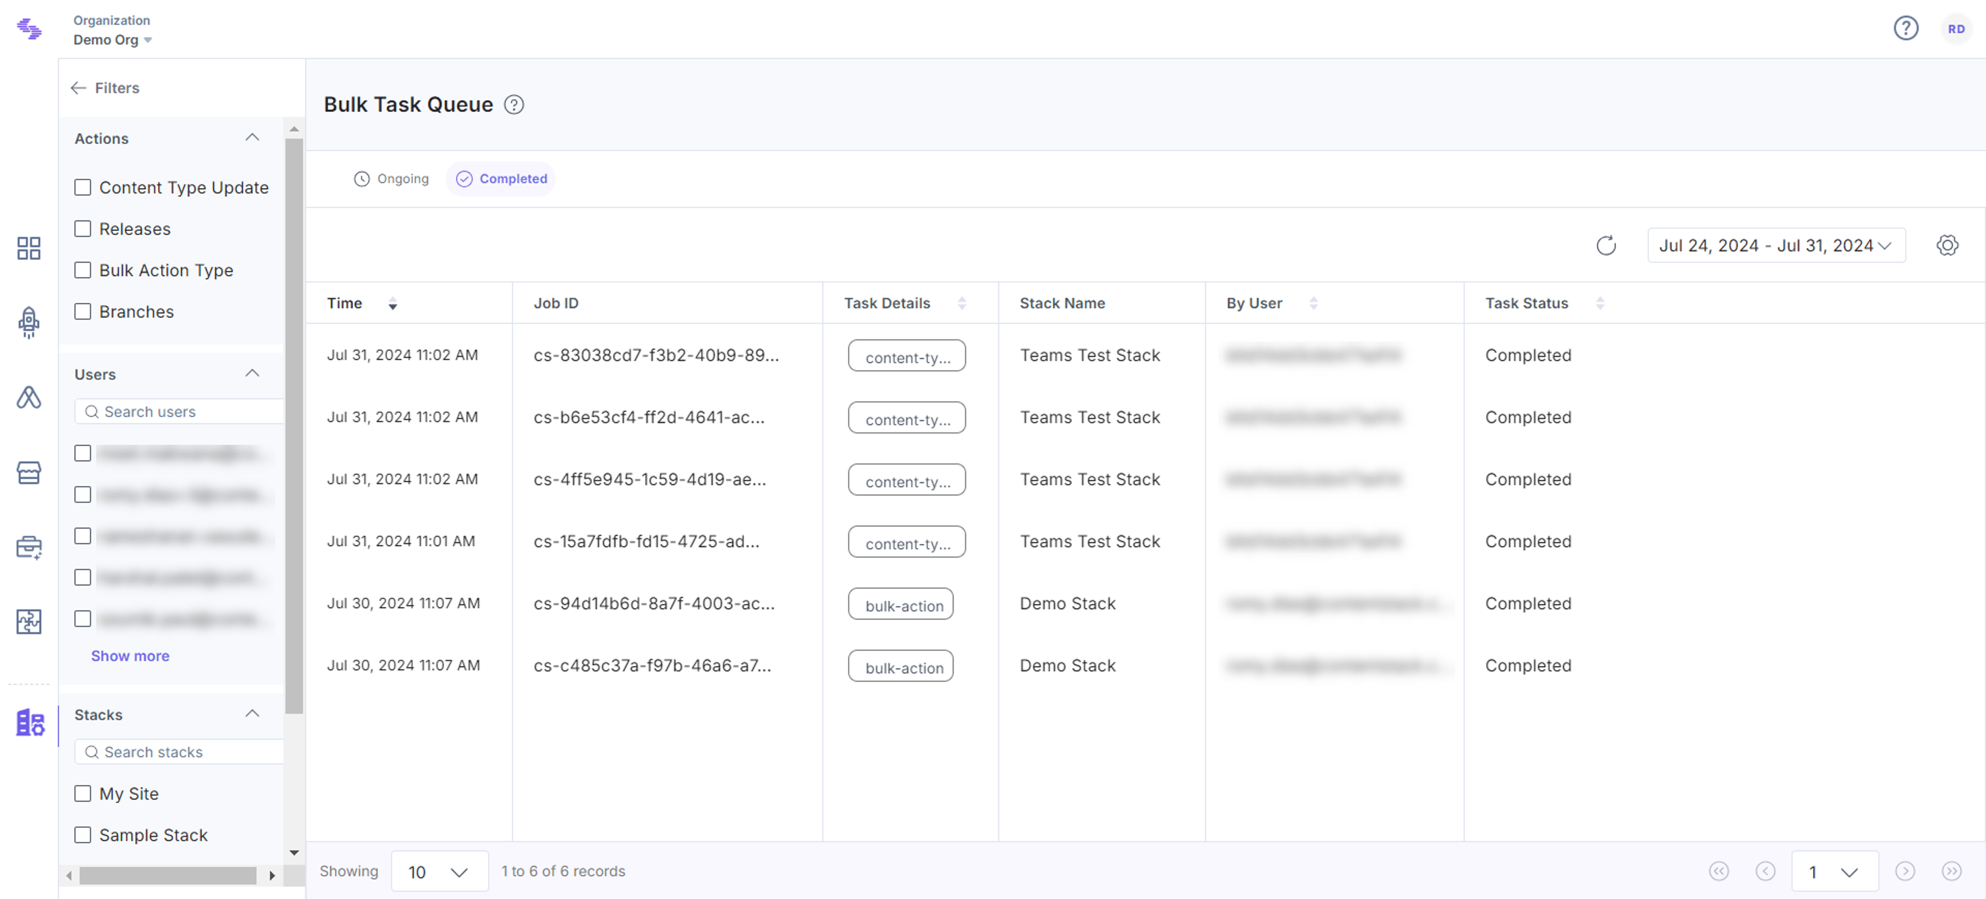Image resolution: width=1986 pixels, height=899 pixels.
Task: Check the third user checkbox under Users
Action: click(83, 536)
